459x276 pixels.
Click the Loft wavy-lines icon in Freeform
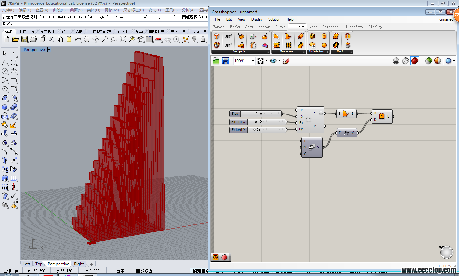pyautogui.click(x=288, y=45)
